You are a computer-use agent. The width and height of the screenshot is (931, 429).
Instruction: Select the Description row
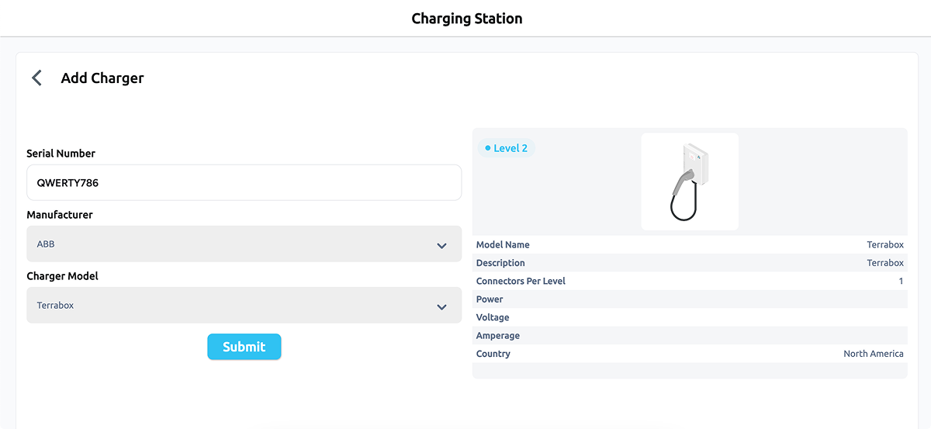[x=689, y=263]
